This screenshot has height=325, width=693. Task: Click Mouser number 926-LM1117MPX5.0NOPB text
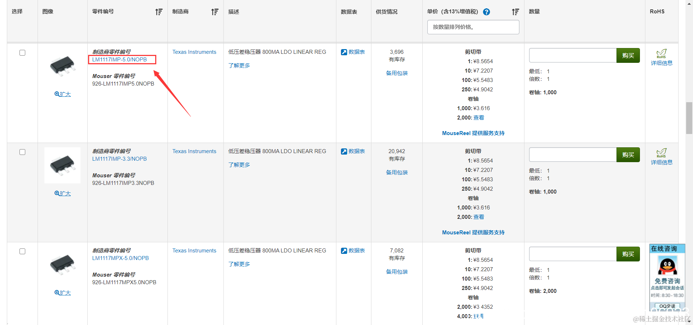click(124, 282)
